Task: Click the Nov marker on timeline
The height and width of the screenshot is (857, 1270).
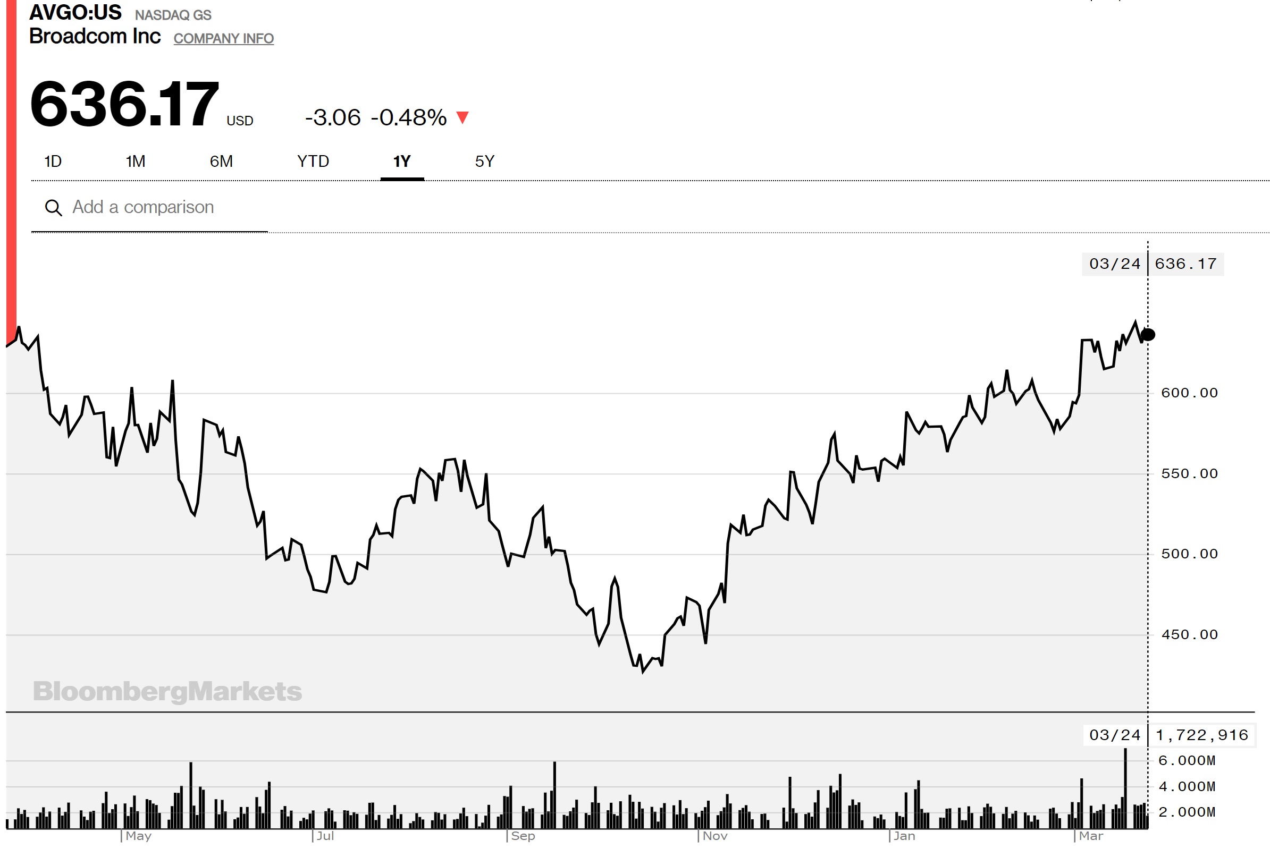Action: [715, 836]
